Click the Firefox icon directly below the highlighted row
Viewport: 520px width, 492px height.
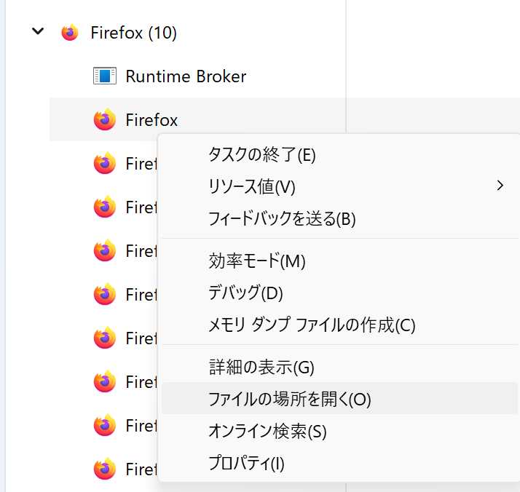pyautogui.click(x=105, y=163)
